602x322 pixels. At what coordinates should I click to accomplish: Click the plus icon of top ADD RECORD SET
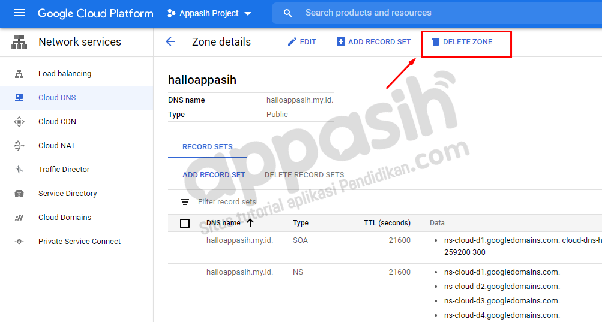tap(340, 41)
